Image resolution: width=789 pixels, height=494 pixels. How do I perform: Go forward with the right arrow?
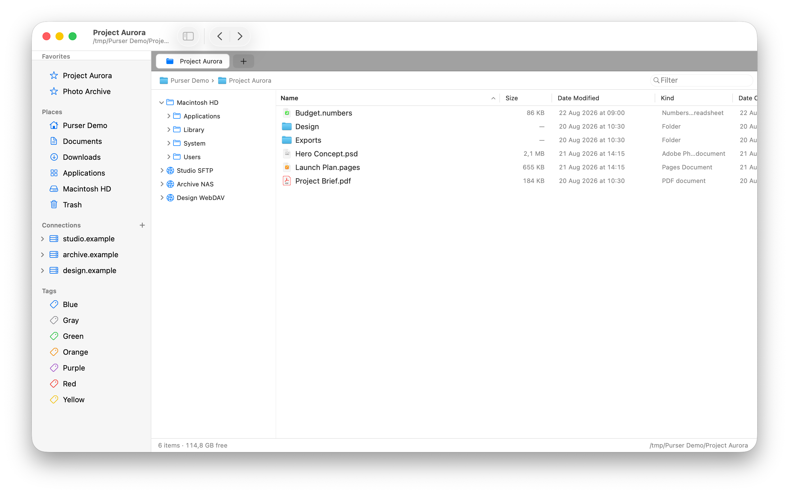(x=240, y=36)
